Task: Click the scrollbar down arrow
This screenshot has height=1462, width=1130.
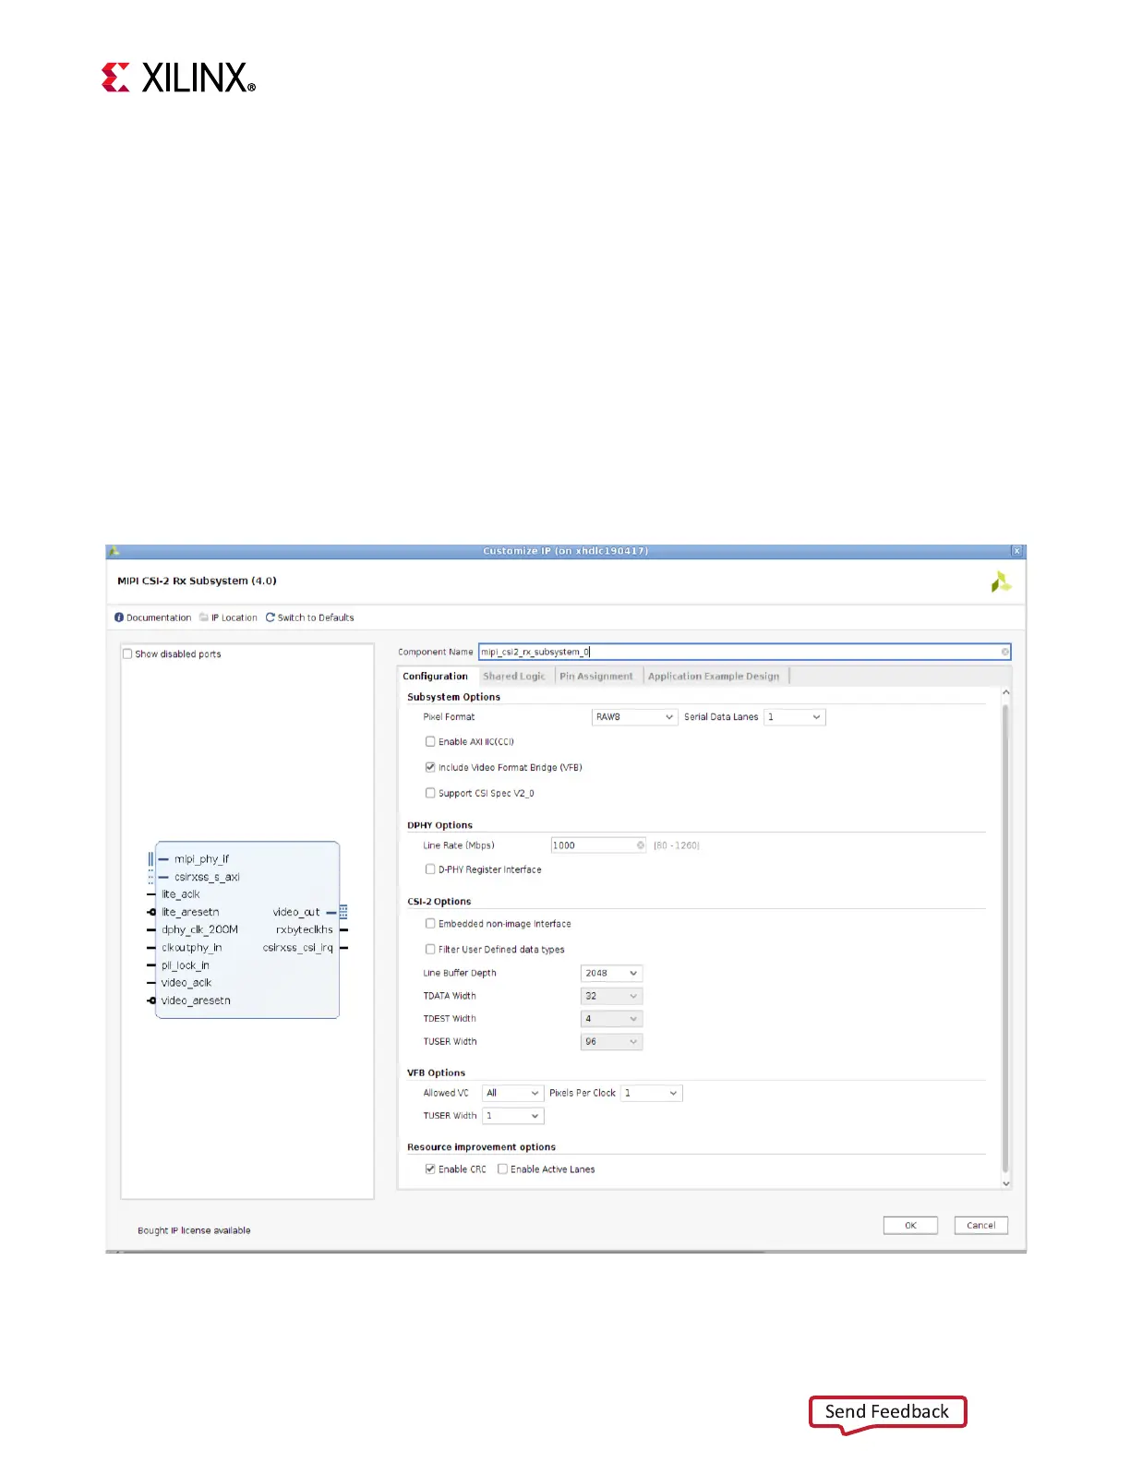Action: point(1006,1183)
